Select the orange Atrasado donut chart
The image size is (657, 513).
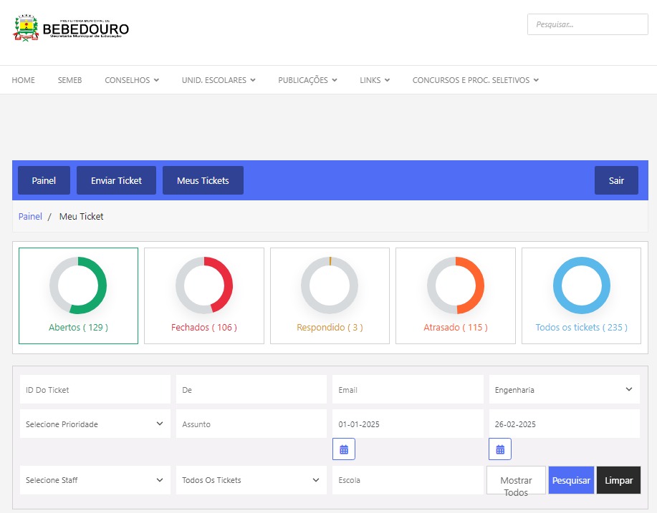[x=456, y=285]
